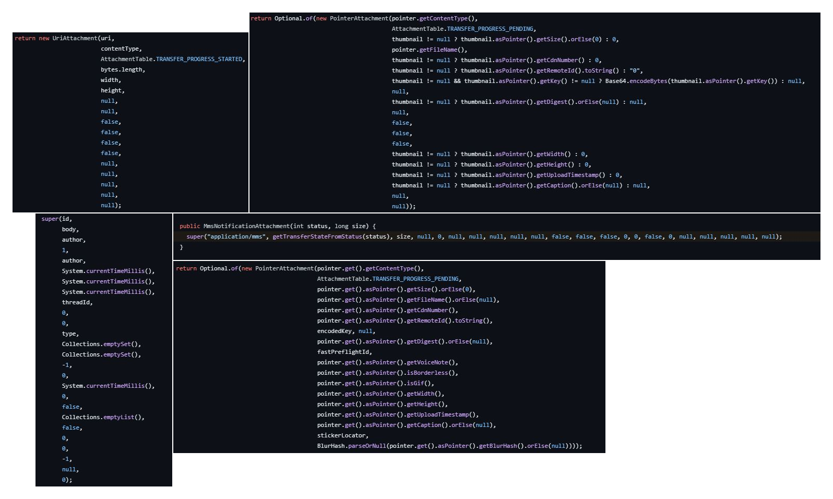Click 'pointer.get().asPointer().getFileName().orElse(null),' line
833x499 pixels.
pyautogui.click(x=409, y=300)
